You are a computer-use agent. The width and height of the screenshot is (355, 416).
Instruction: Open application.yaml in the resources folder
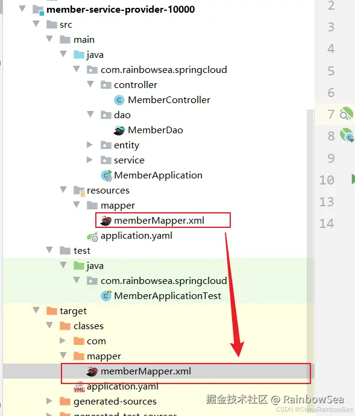(x=137, y=236)
